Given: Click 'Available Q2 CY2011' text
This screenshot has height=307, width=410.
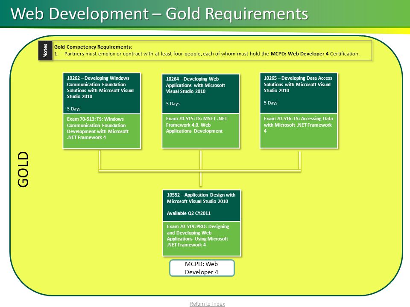Looking at the screenshot, I should [188, 213].
